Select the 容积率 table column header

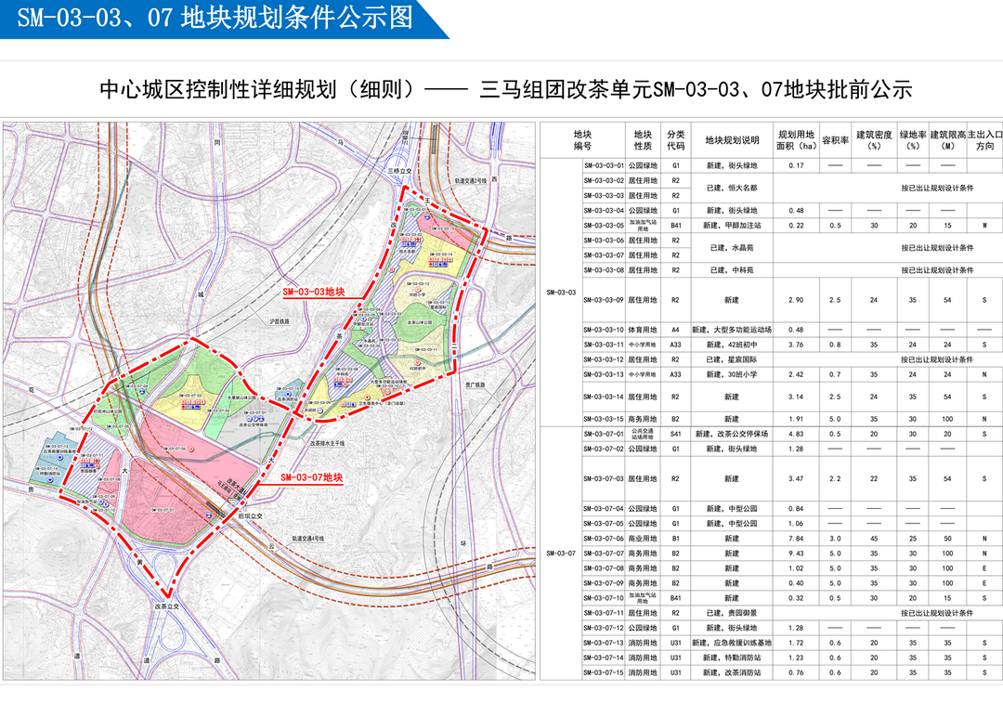point(836,140)
